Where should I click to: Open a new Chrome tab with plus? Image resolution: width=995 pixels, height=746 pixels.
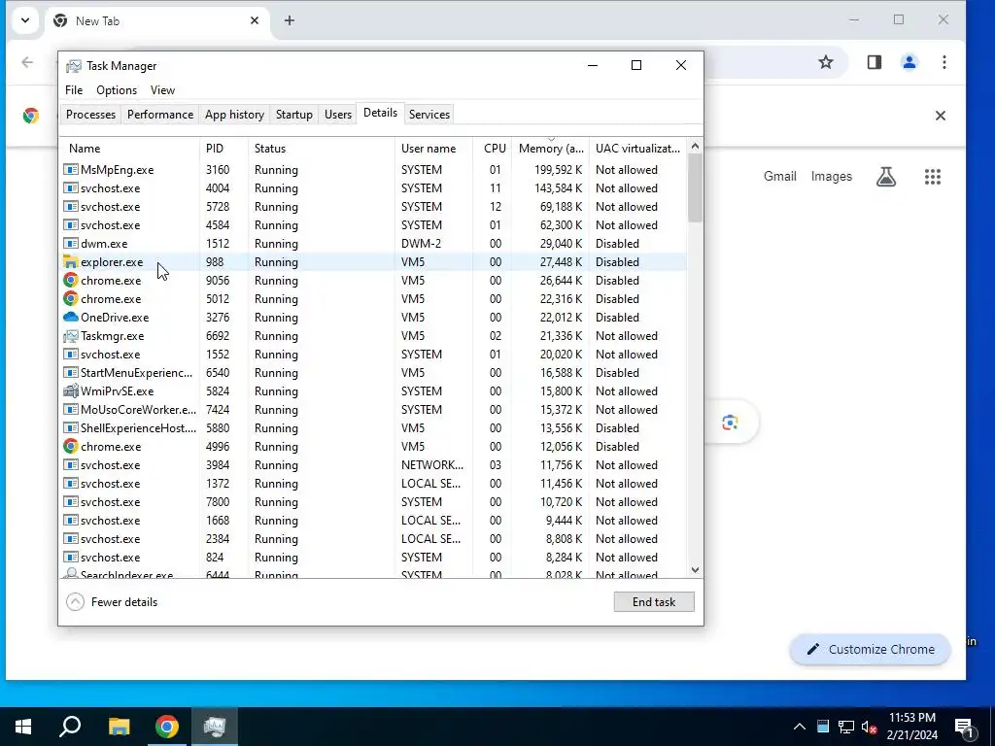(290, 20)
